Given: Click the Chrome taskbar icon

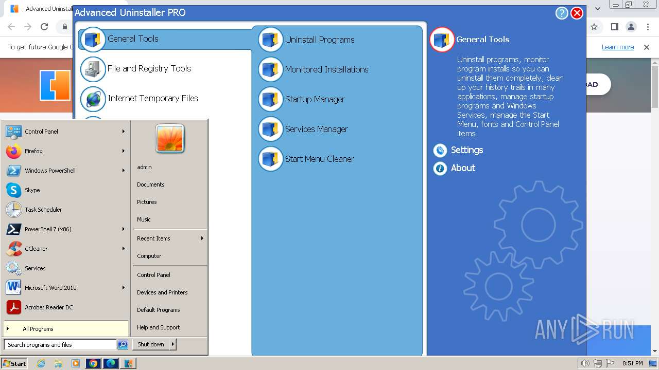Looking at the screenshot, I should (93, 363).
